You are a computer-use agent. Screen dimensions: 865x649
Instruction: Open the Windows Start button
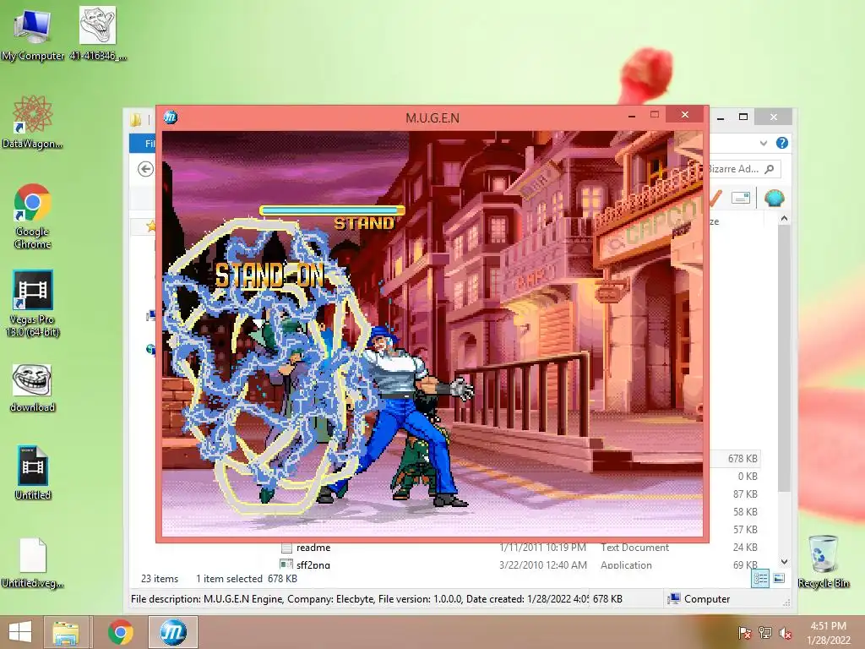pos(20,632)
